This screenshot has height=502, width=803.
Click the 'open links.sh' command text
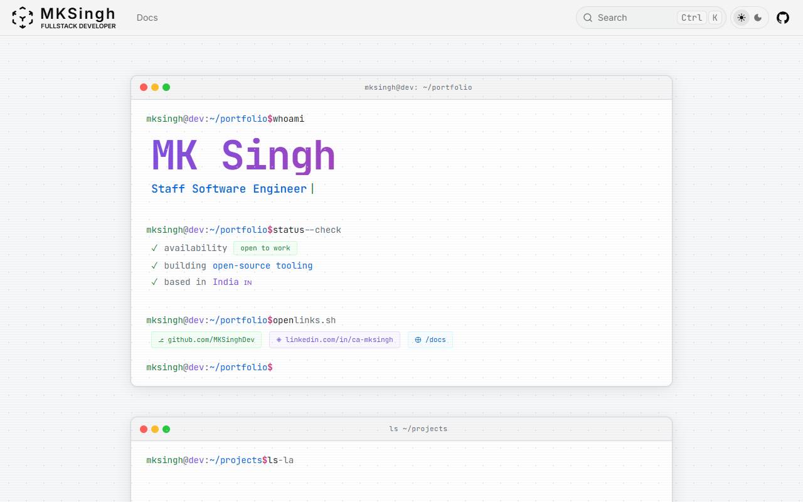click(304, 320)
